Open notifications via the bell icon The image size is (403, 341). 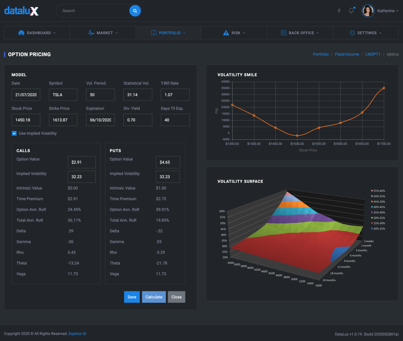coord(351,10)
